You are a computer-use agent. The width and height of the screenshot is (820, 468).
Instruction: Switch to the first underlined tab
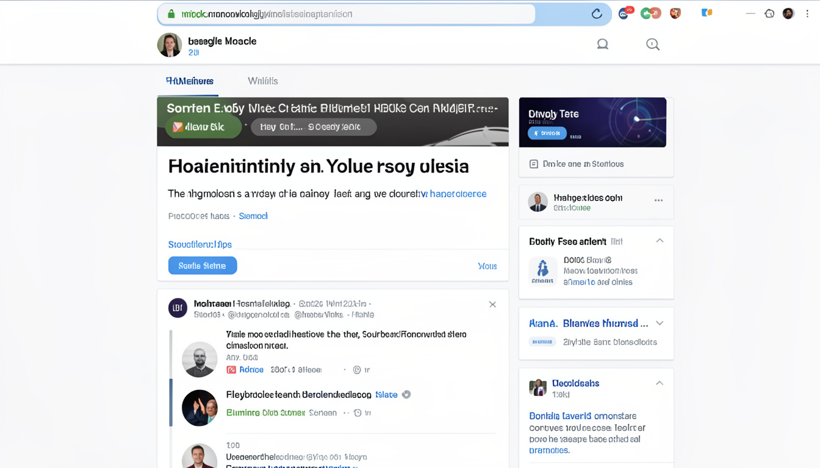pos(188,80)
